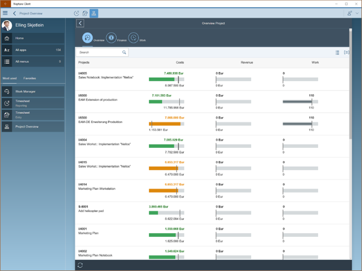This screenshot has height=271, width=362.
Task: Click the orange costs bar for EAM-DE Erweiterung Produktion
Action: (x=165, y=124)
